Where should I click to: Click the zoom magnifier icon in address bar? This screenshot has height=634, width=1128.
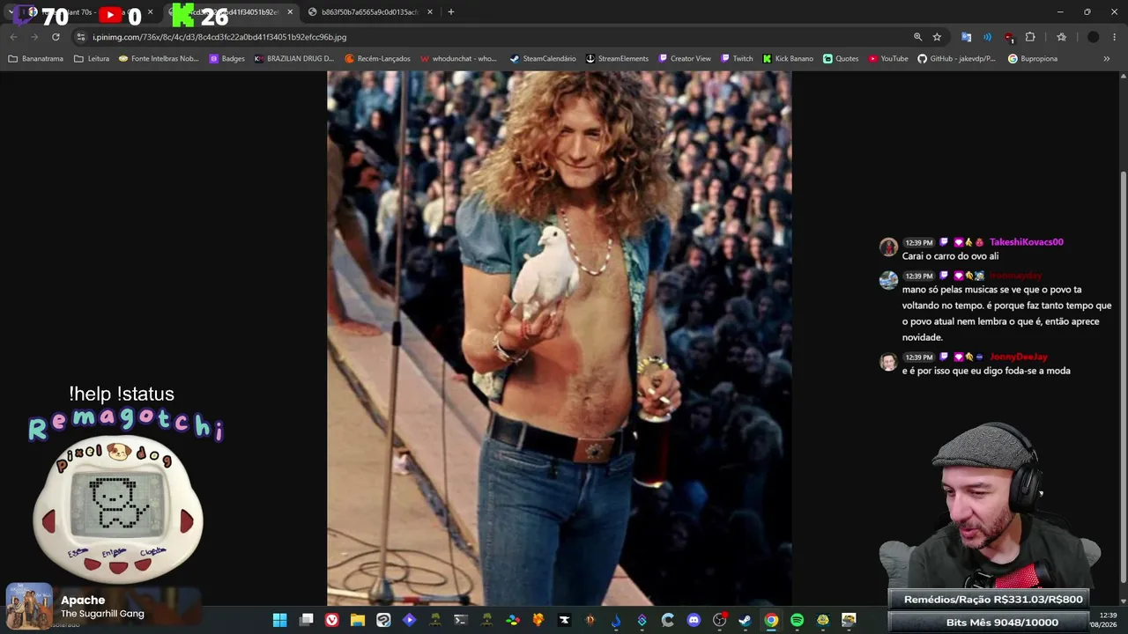[917, 37]
